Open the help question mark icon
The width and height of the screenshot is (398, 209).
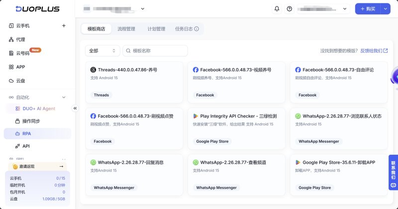click(x=290, y=9)
